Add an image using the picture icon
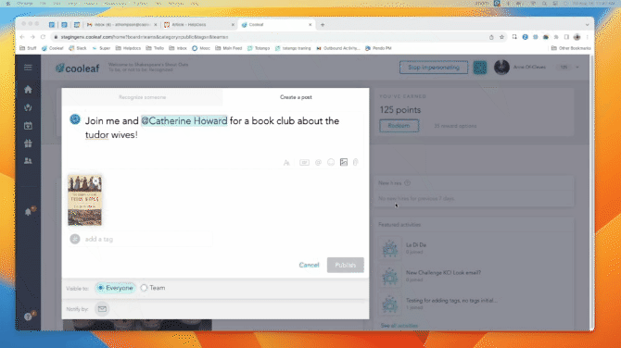The image size is (621, 348). [344, 162]
